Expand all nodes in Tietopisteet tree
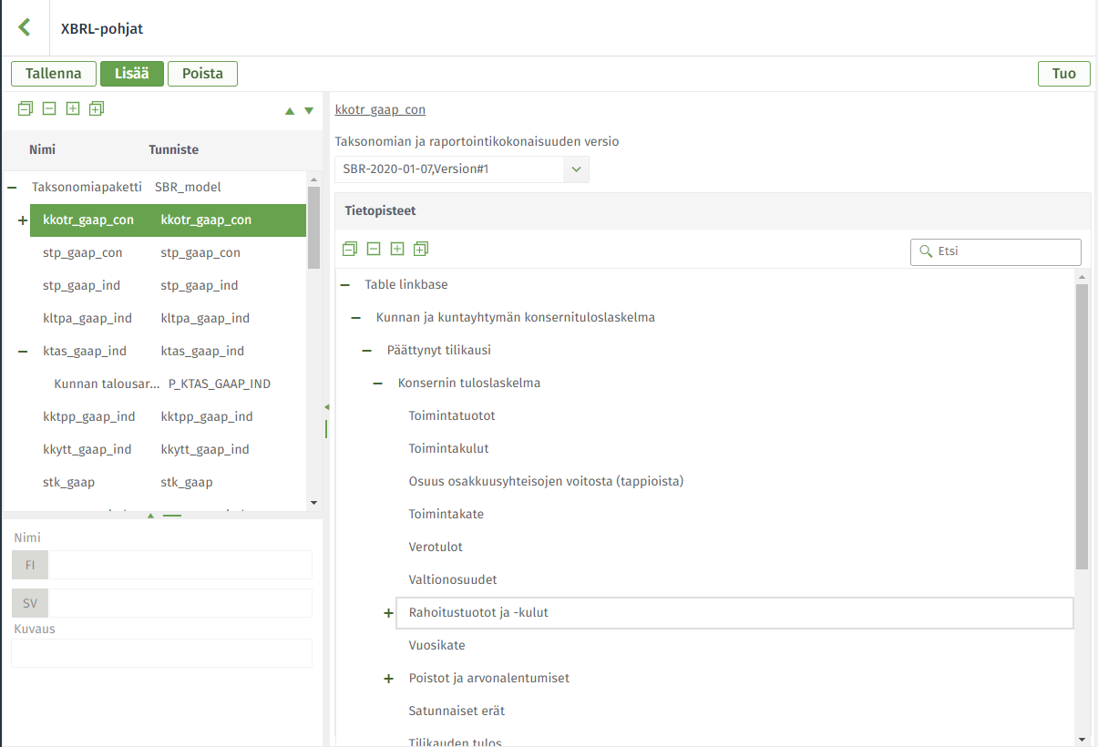 (x=421, y=249)
